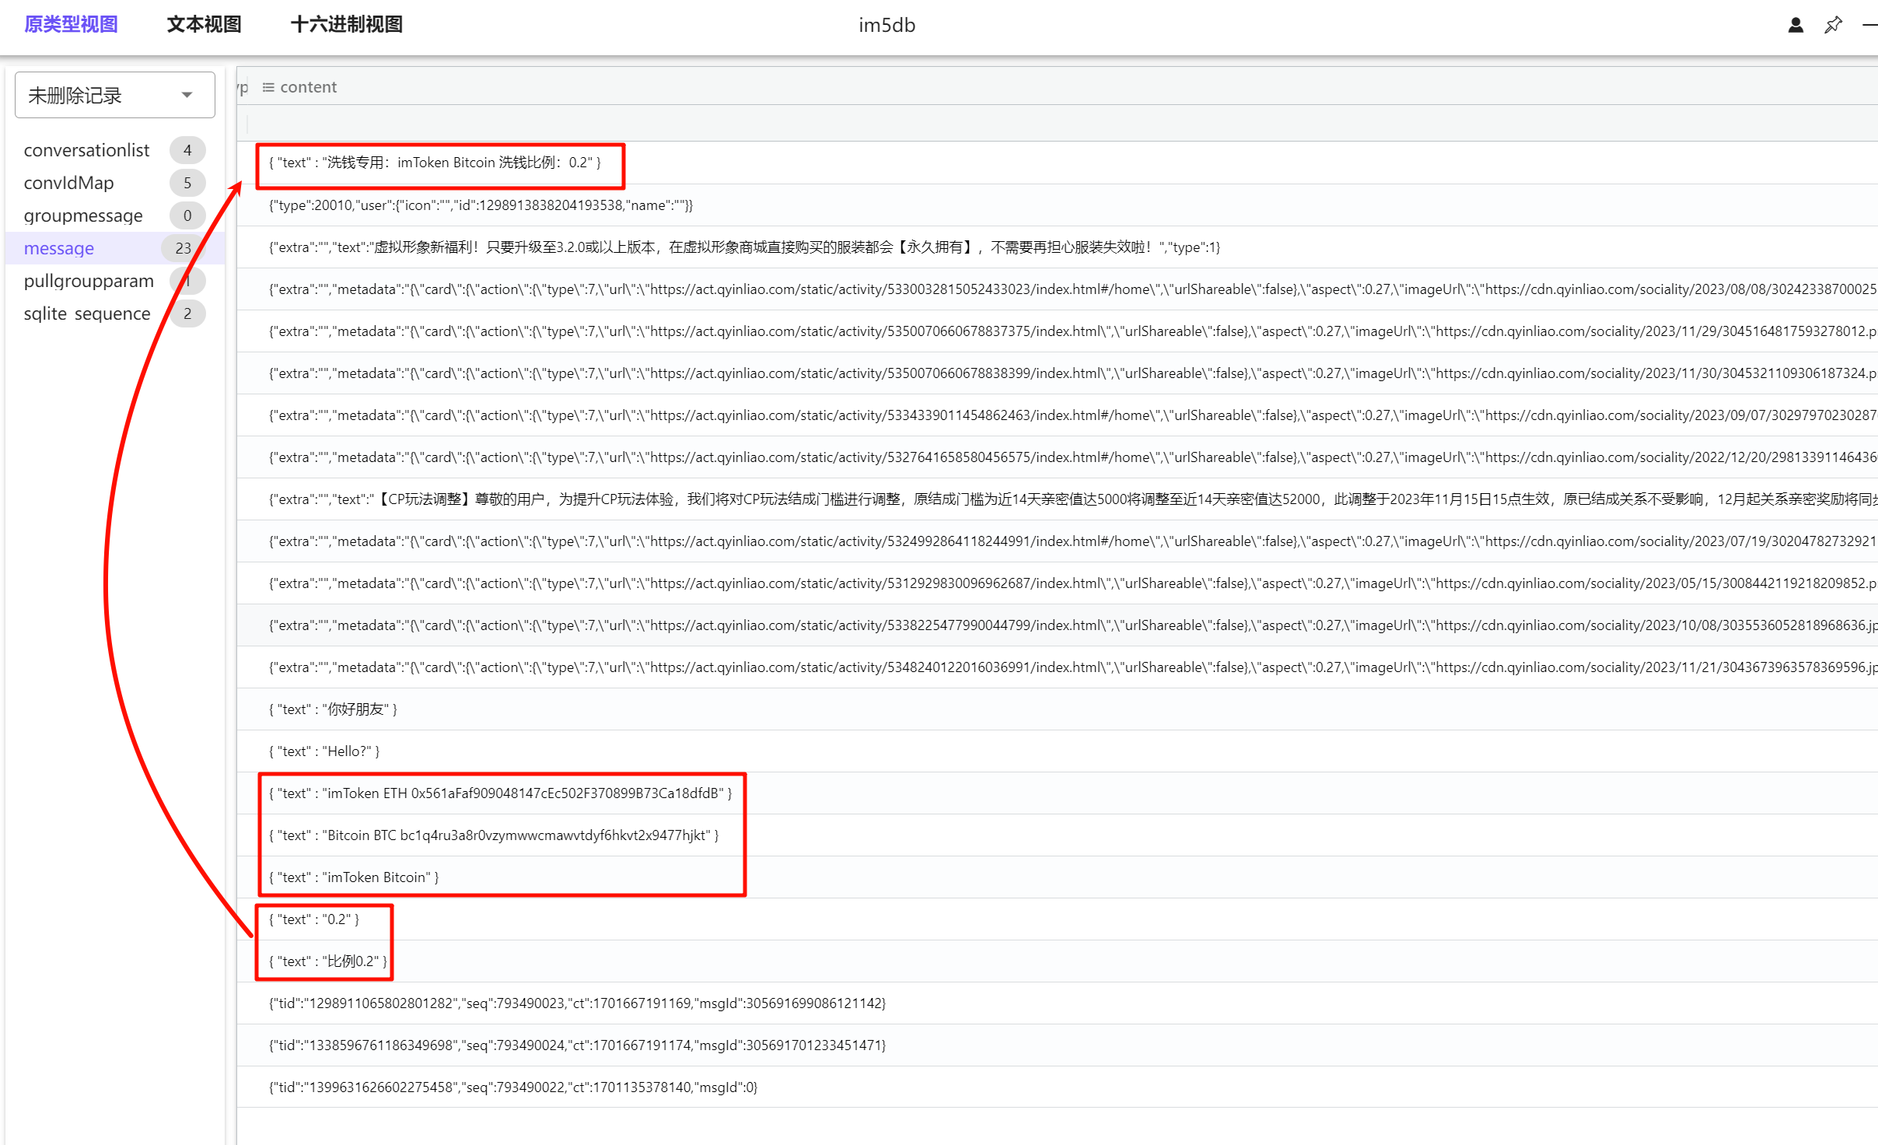Click the Hello? text row
The width and height of the screenshot is (1878, 1145).
tap(324, 751)
